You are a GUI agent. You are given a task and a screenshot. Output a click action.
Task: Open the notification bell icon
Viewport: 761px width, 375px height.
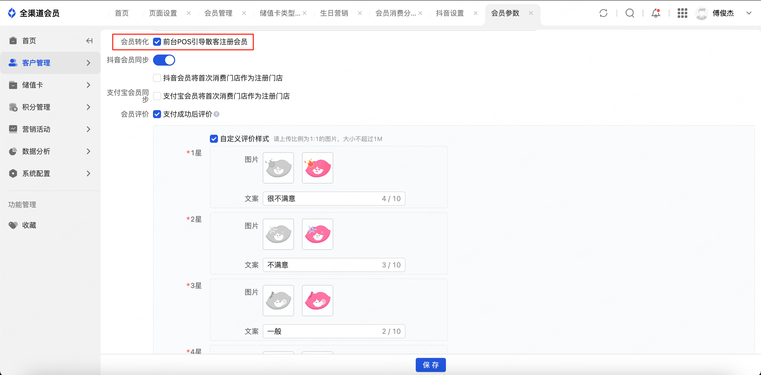(x=656, y=13)
